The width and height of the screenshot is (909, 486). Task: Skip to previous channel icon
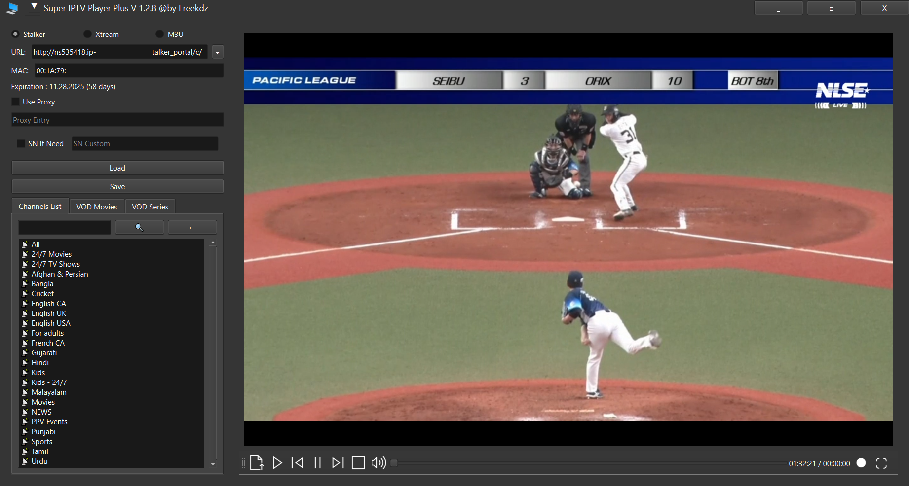298,463
